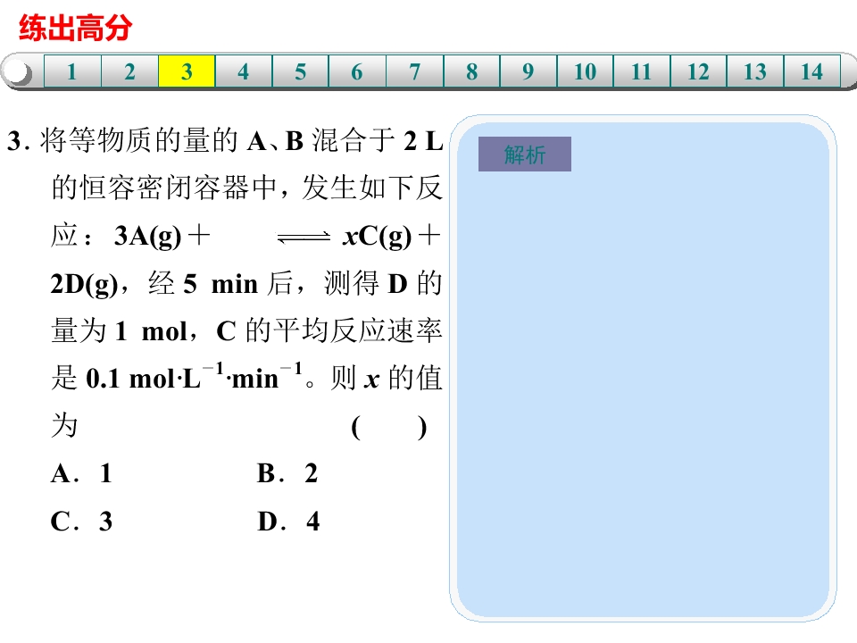Viewport: 857px width, 643px height.
Task: Click the round knob left of tabs
Action: click(18, 71)
